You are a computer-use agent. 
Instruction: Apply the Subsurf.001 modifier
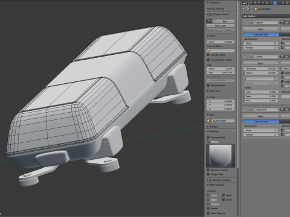(x=261, y=116)
